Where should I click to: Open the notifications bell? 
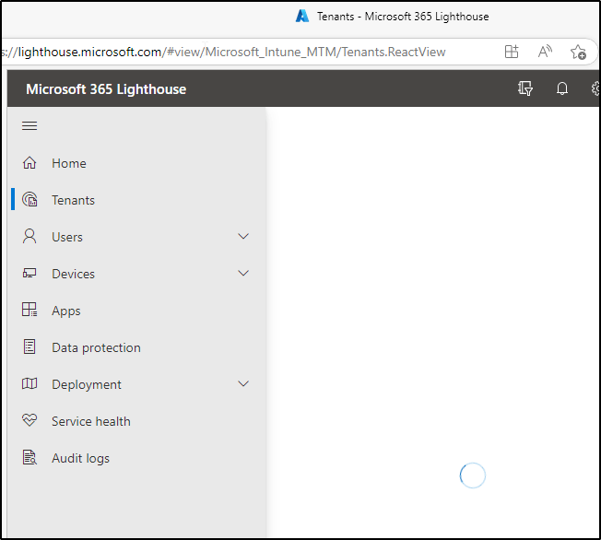(562, 88)
